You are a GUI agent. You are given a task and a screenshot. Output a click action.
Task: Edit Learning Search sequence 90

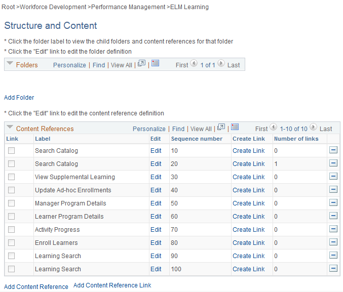point(156,256)
